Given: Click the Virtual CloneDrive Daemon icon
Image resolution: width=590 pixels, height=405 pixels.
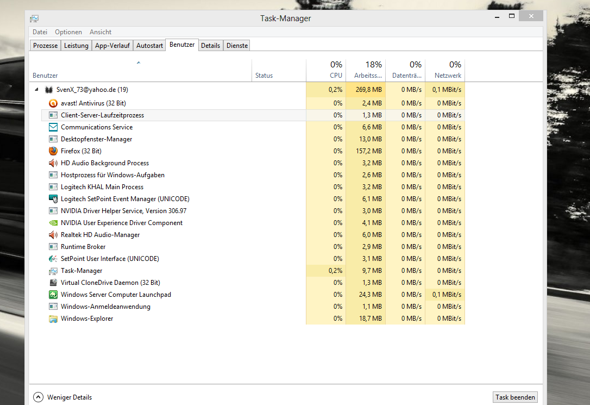Looking at the screenshot, I should coord(53,283).
